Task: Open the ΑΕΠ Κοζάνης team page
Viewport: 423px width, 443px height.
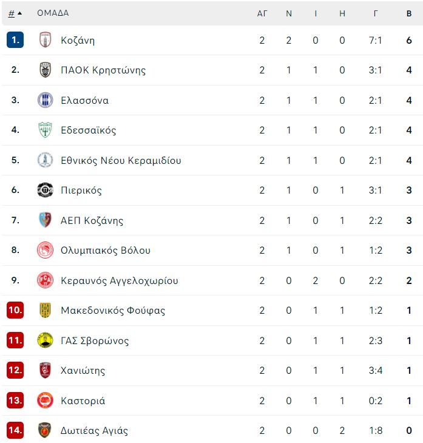Action: [92, 220]
